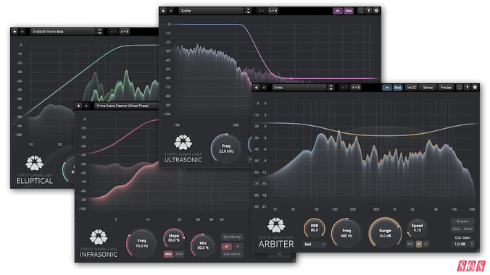Click the A>B copy button in Arbiter
Screen dimensions: 490x275
click(x=356, y=88)
